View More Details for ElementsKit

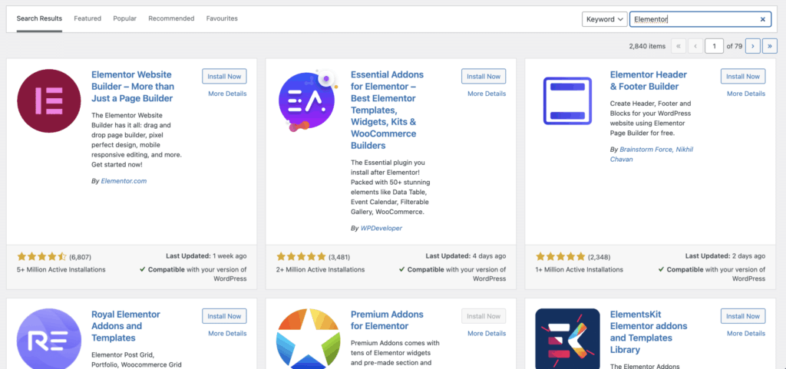(746, 334)
